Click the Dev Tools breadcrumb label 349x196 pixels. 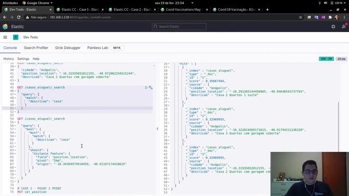click(31, 38)
